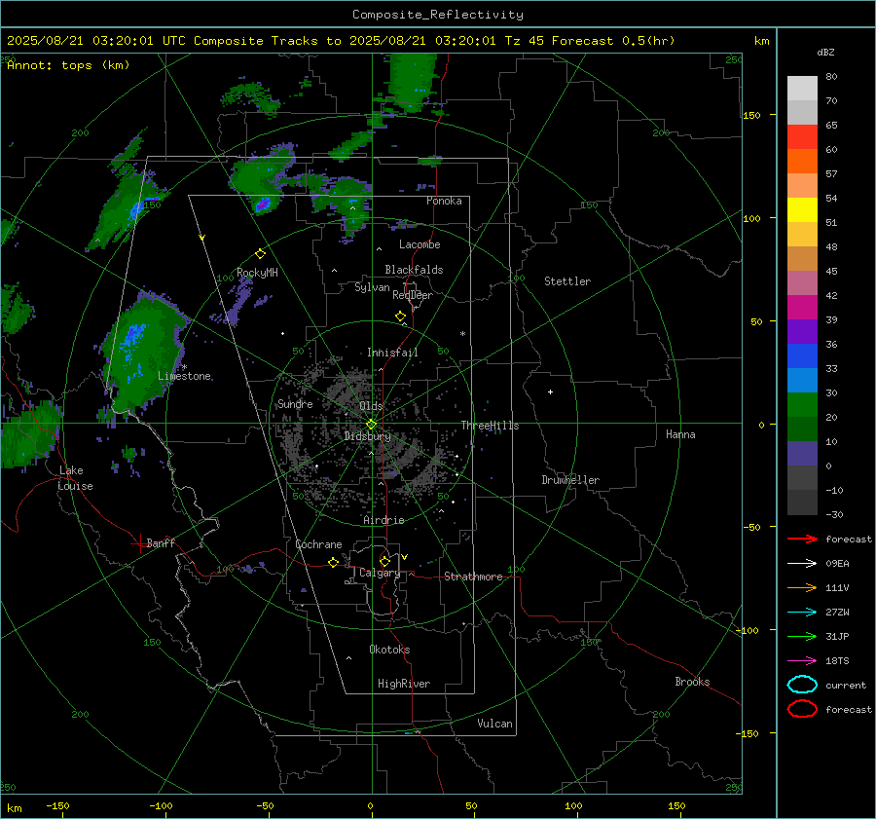Click the green 31JP arrow legend icon
The width and height of the screenshot is (876, 819).
coord(802,636)
